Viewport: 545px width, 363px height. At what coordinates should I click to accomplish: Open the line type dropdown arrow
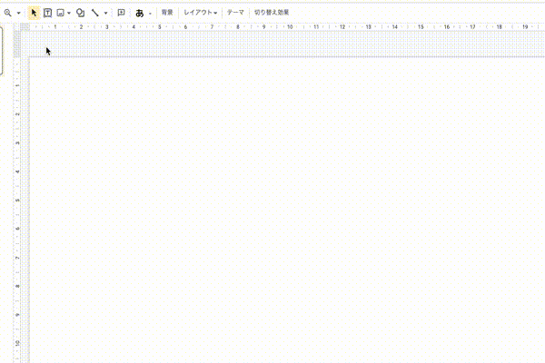click(x=105, y=14)
